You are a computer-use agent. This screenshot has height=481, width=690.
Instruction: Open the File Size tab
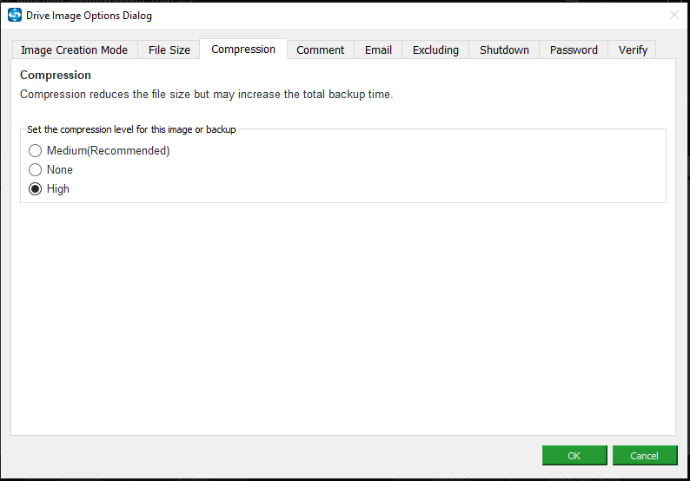169,50
